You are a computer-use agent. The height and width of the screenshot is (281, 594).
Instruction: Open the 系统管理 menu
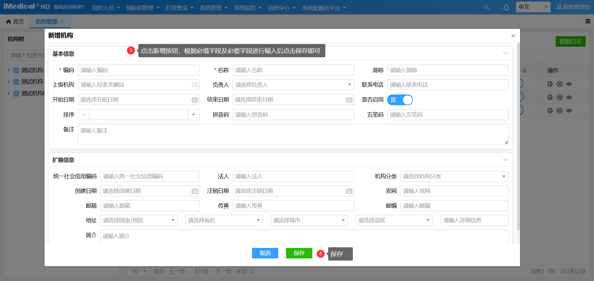(x=213, y=8)
